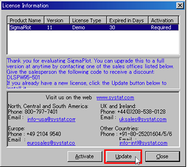Click the "Visit us on the web" text
This screenshot has width=187, height=167.
[69, 97]
